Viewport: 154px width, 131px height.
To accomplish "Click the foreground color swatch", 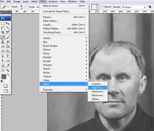I will coord(4,77).
